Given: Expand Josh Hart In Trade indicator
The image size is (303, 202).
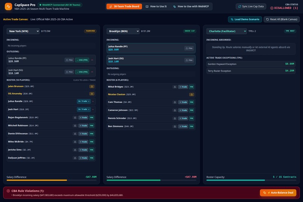Looking at the screenshot, I should pos(84,109).
